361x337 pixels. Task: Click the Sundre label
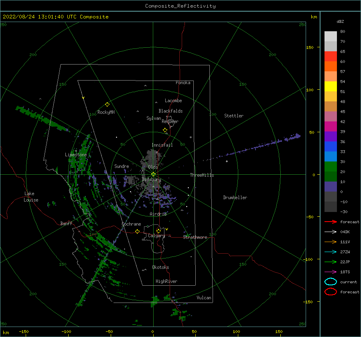point(122,166)
